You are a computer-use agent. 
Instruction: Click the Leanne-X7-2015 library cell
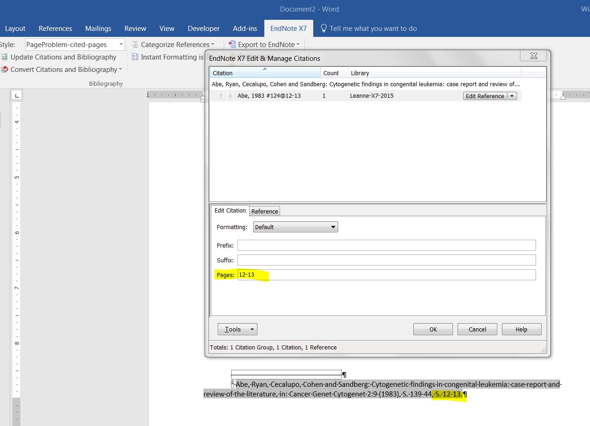pos(372,96)
